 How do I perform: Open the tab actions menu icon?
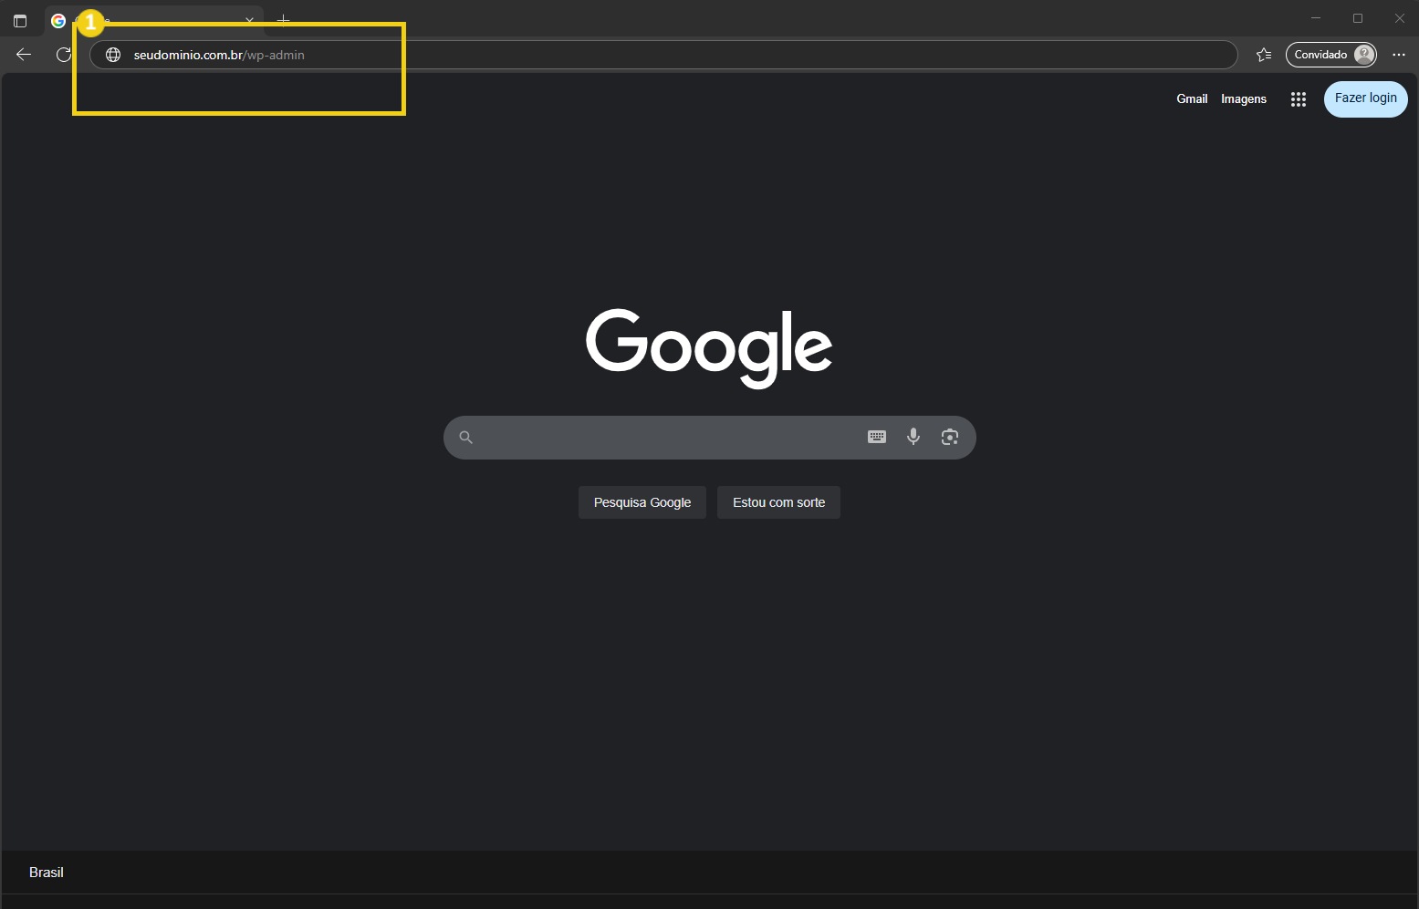pyautogui.click(x=20, y=20)
